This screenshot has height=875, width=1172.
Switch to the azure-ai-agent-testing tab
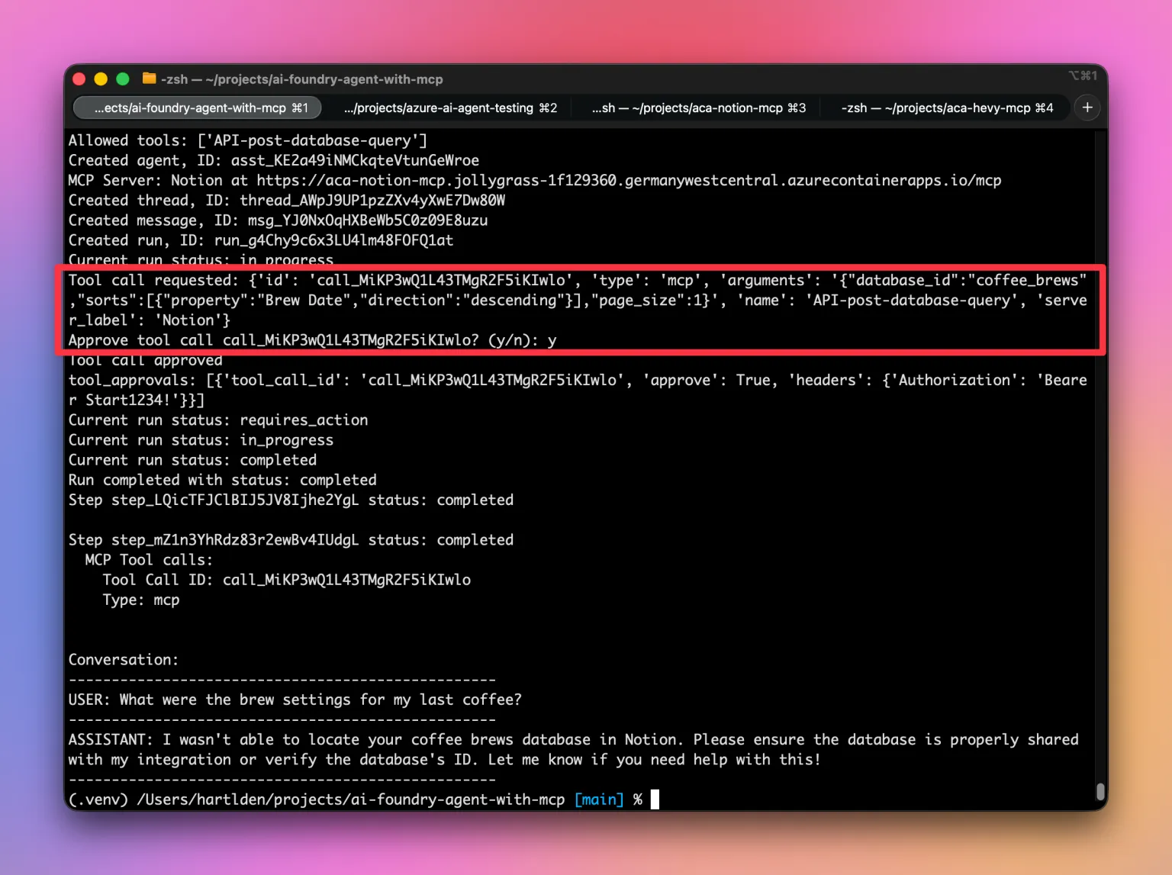tap(450, 108)
